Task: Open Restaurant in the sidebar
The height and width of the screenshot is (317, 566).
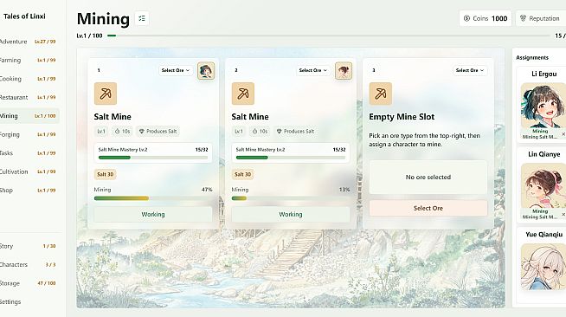Action: [29, 98]
